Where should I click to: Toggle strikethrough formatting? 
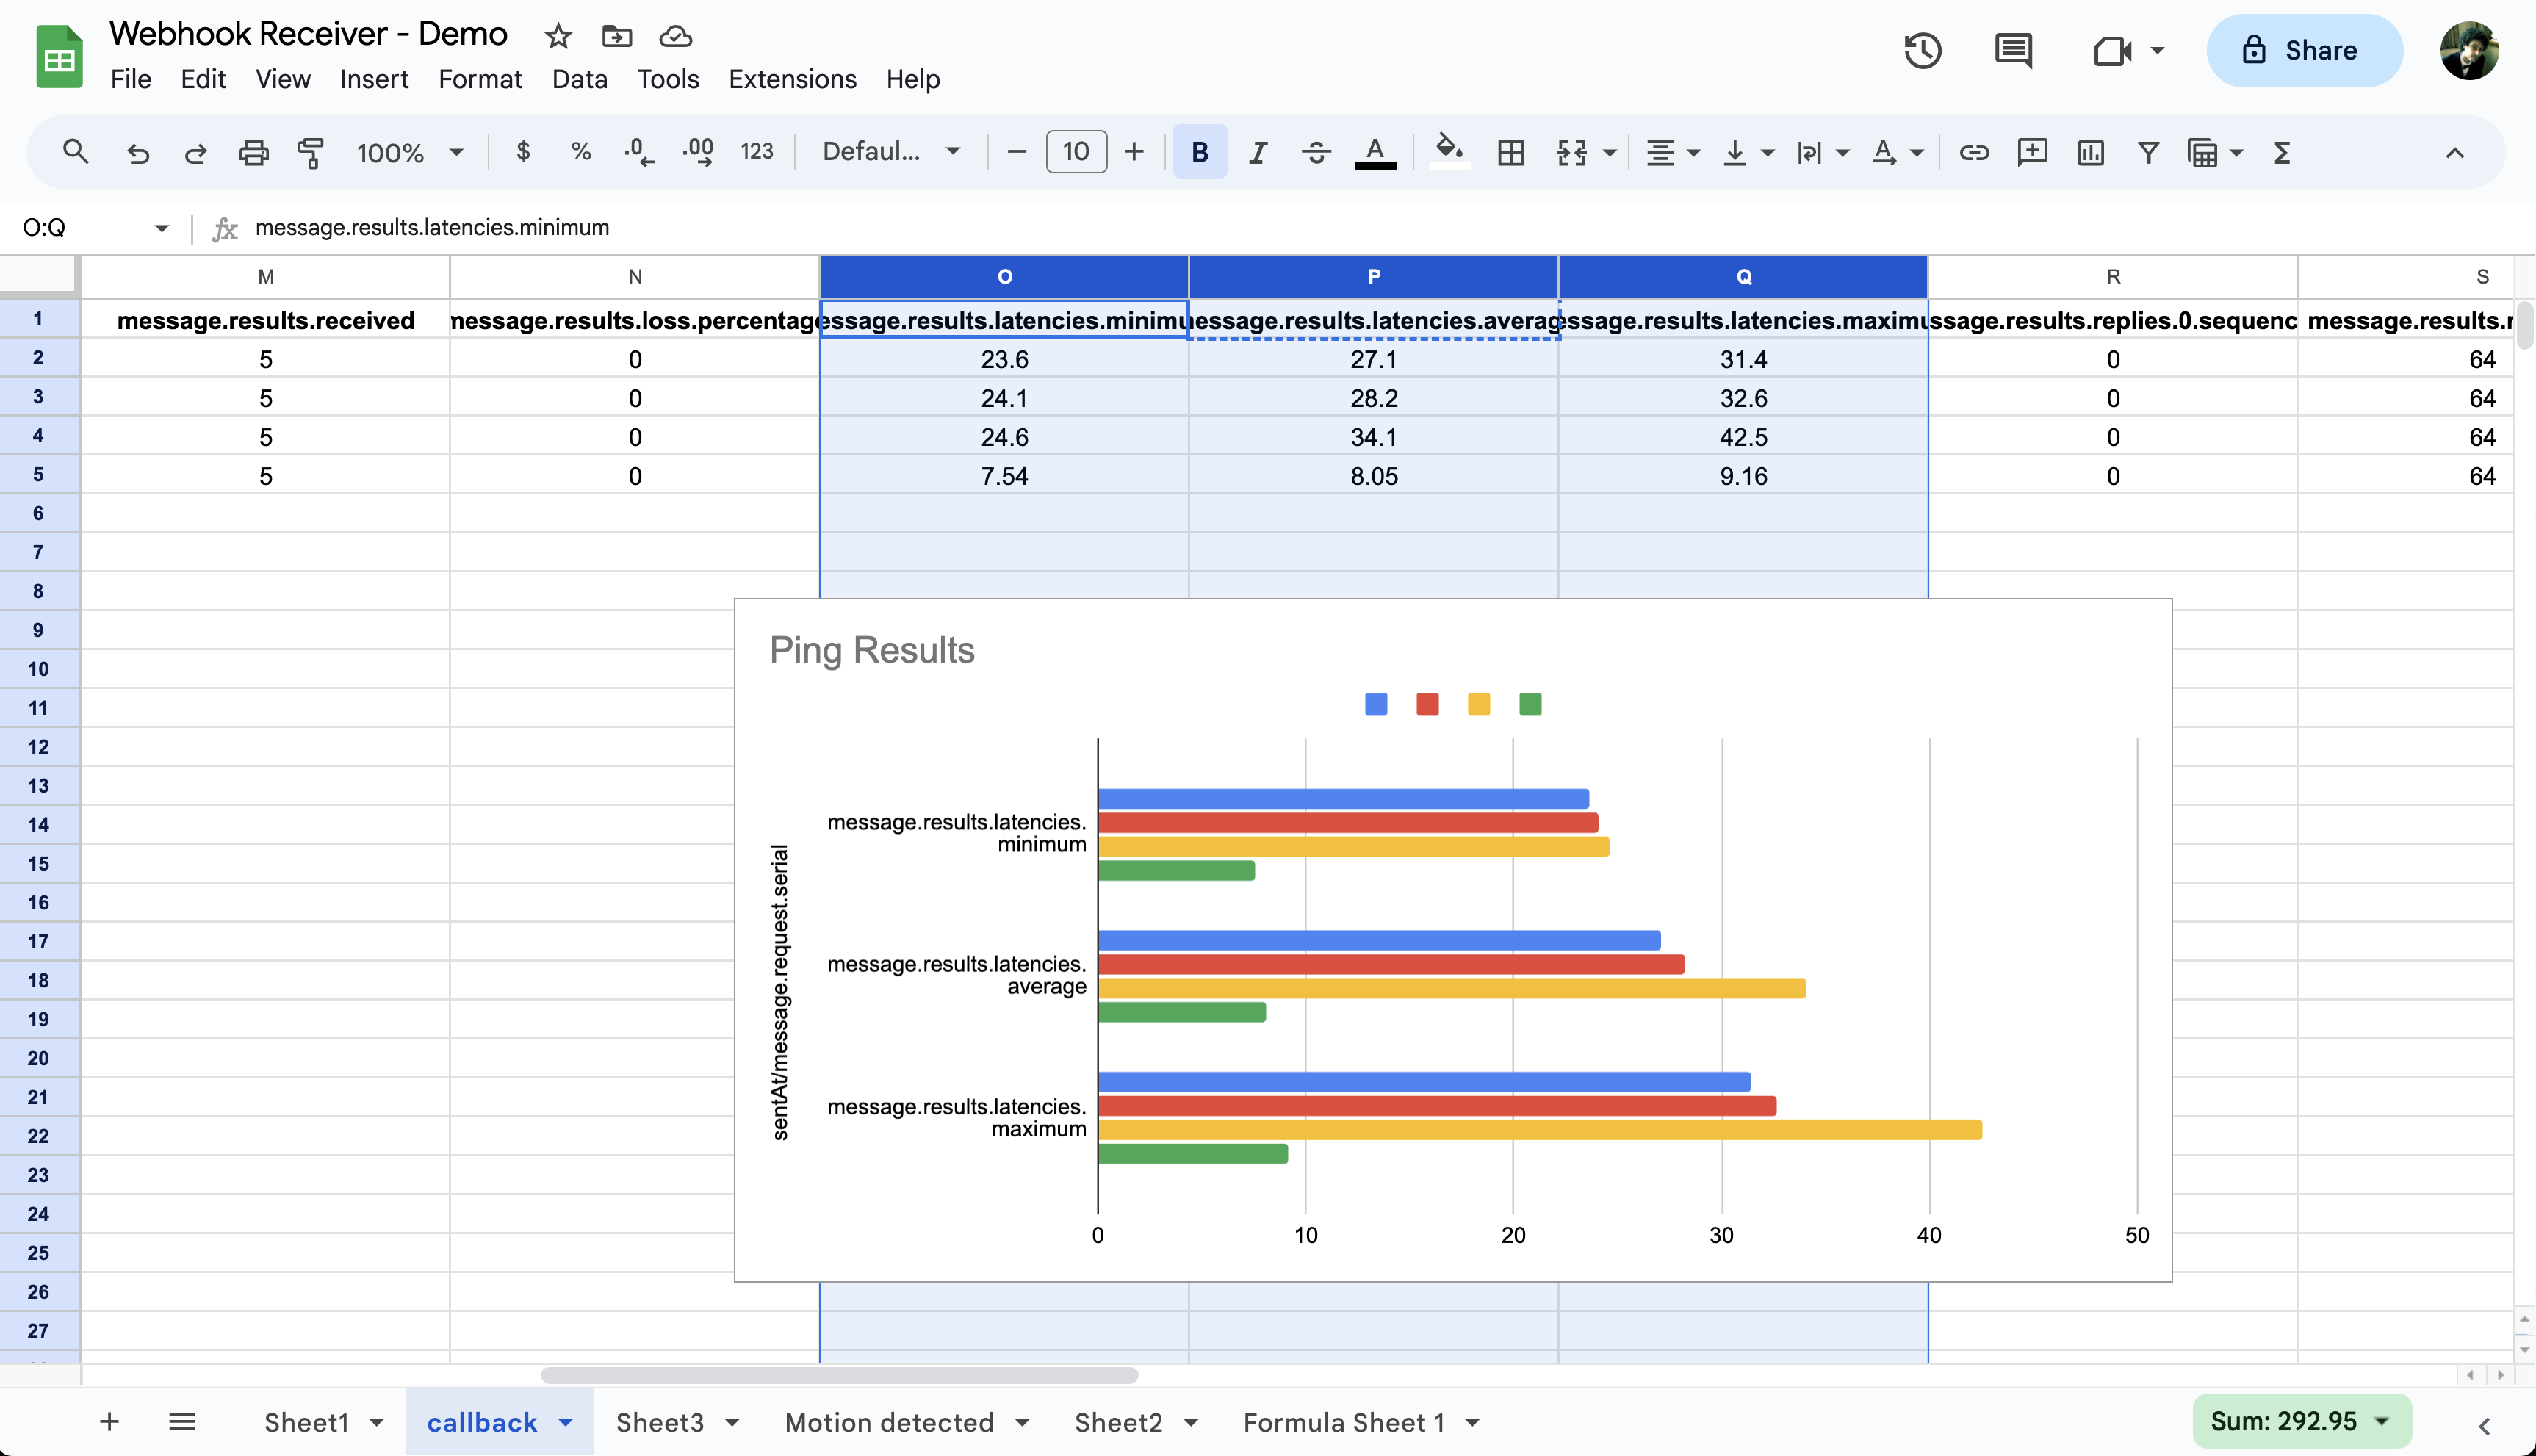pyautogui.click(x=1315, y=152)
